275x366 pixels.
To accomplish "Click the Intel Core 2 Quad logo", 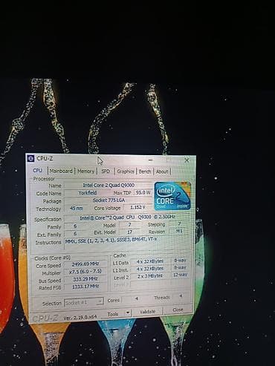I will pyautogui.click(x=172, y=196).
